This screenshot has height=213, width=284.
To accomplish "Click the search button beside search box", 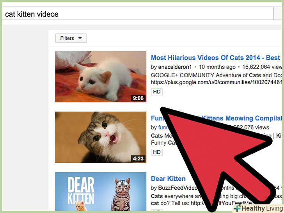I will [278, 14].
